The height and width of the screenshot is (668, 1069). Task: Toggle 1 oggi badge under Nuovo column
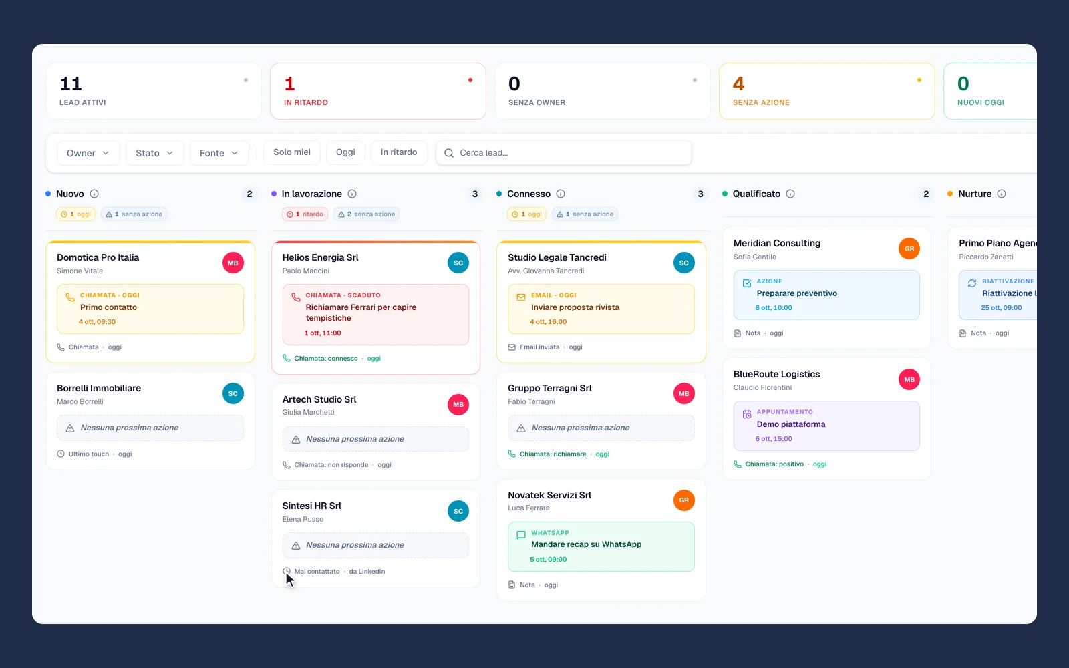[75, 214]
